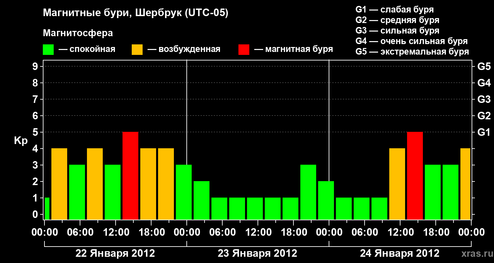Click the orange 'возбужденная' legend swatch
The image size is (494, 263).
click(x=137, y=50)
